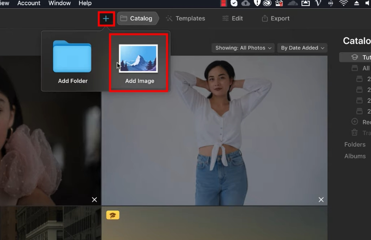
Task: Click the Creative Cloud menu bar icon
Action: tap(268, 3)
